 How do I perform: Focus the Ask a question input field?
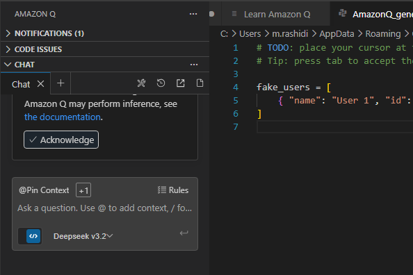(105, 208)
